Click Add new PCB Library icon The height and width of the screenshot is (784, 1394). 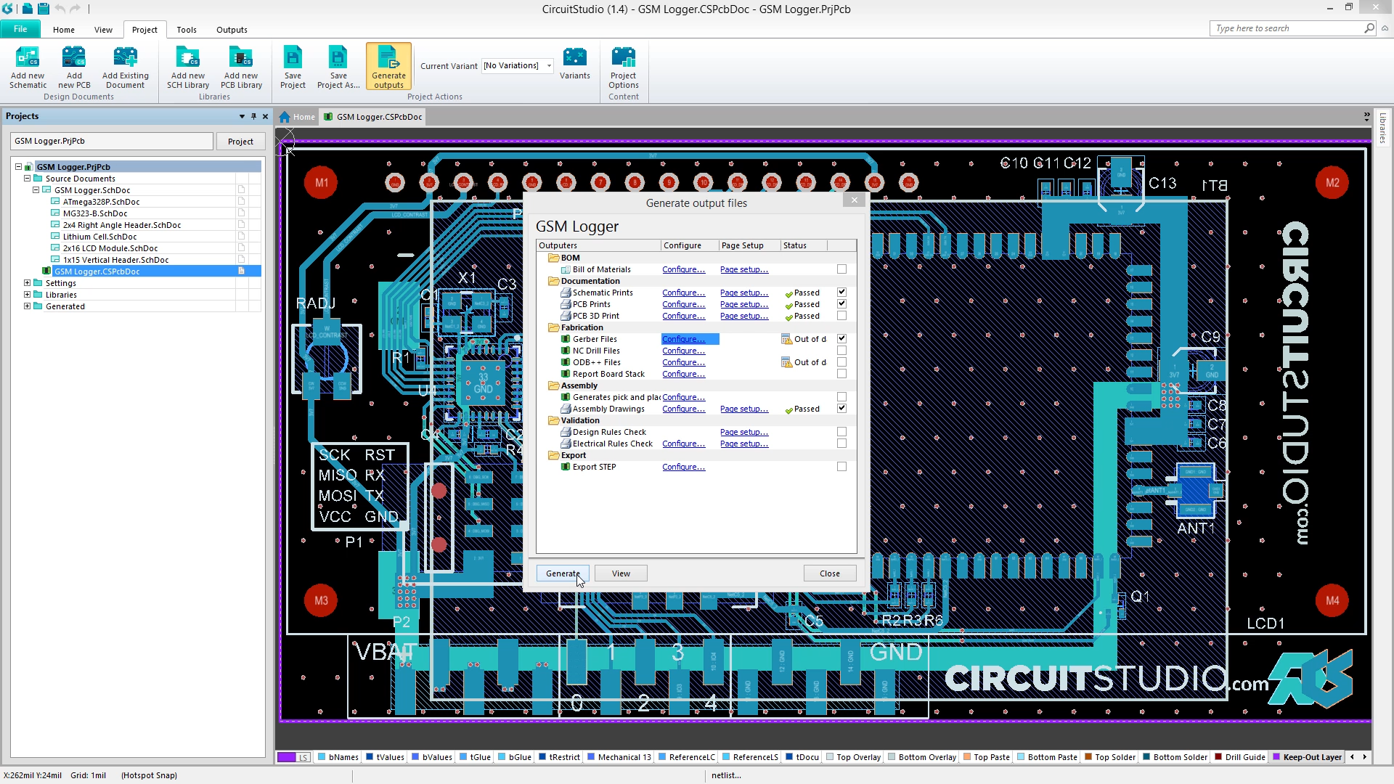pos(241,58)
